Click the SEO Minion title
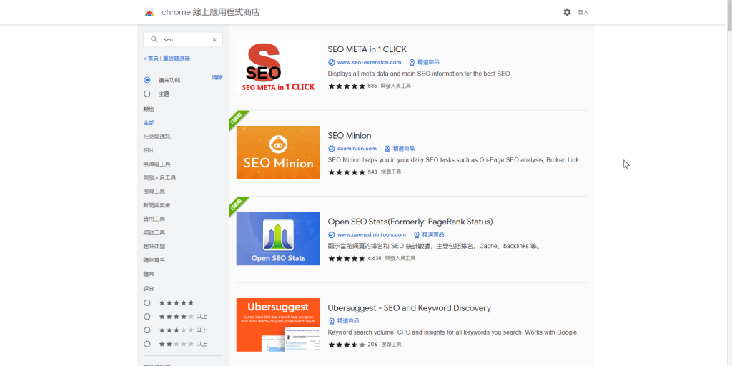The width and height of the screenshot is (732, 366). coord(350,135)
